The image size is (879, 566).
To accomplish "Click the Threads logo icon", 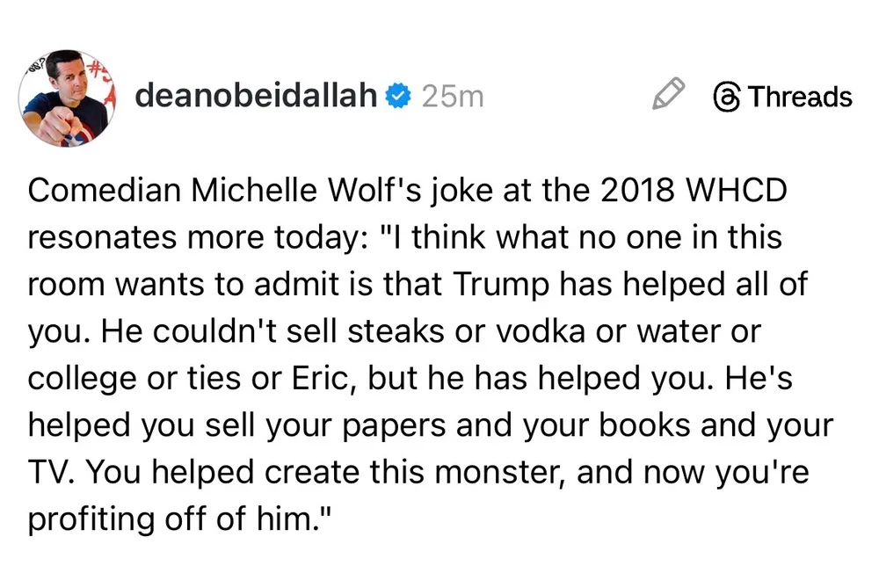I will 727,96.
